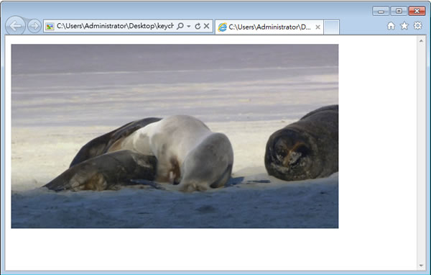Close the C:\Users\Administrator\D... tab
The width and height of the screenshot is (431, 275).
(318, 27)
